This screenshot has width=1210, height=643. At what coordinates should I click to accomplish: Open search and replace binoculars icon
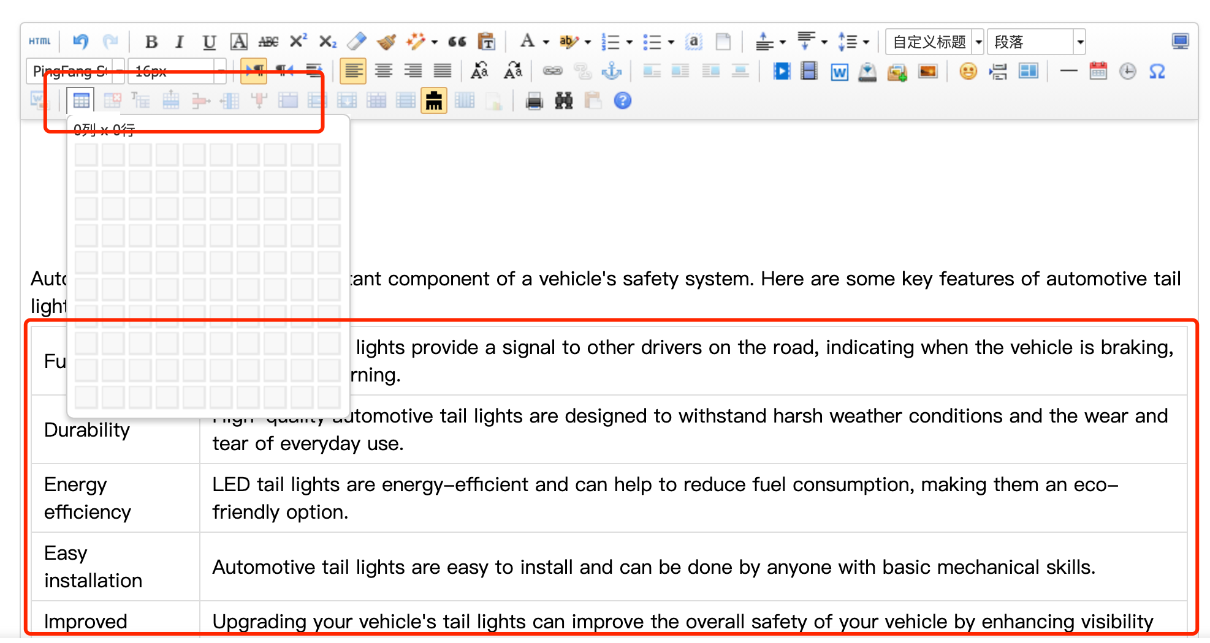tap(563, 101)
